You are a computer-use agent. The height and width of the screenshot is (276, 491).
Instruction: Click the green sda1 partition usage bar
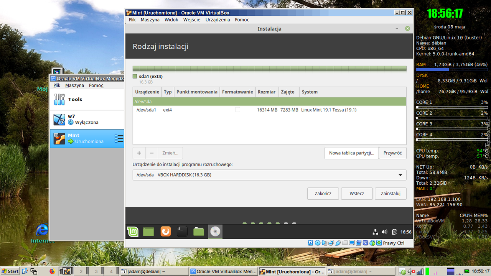pos(270,68)
